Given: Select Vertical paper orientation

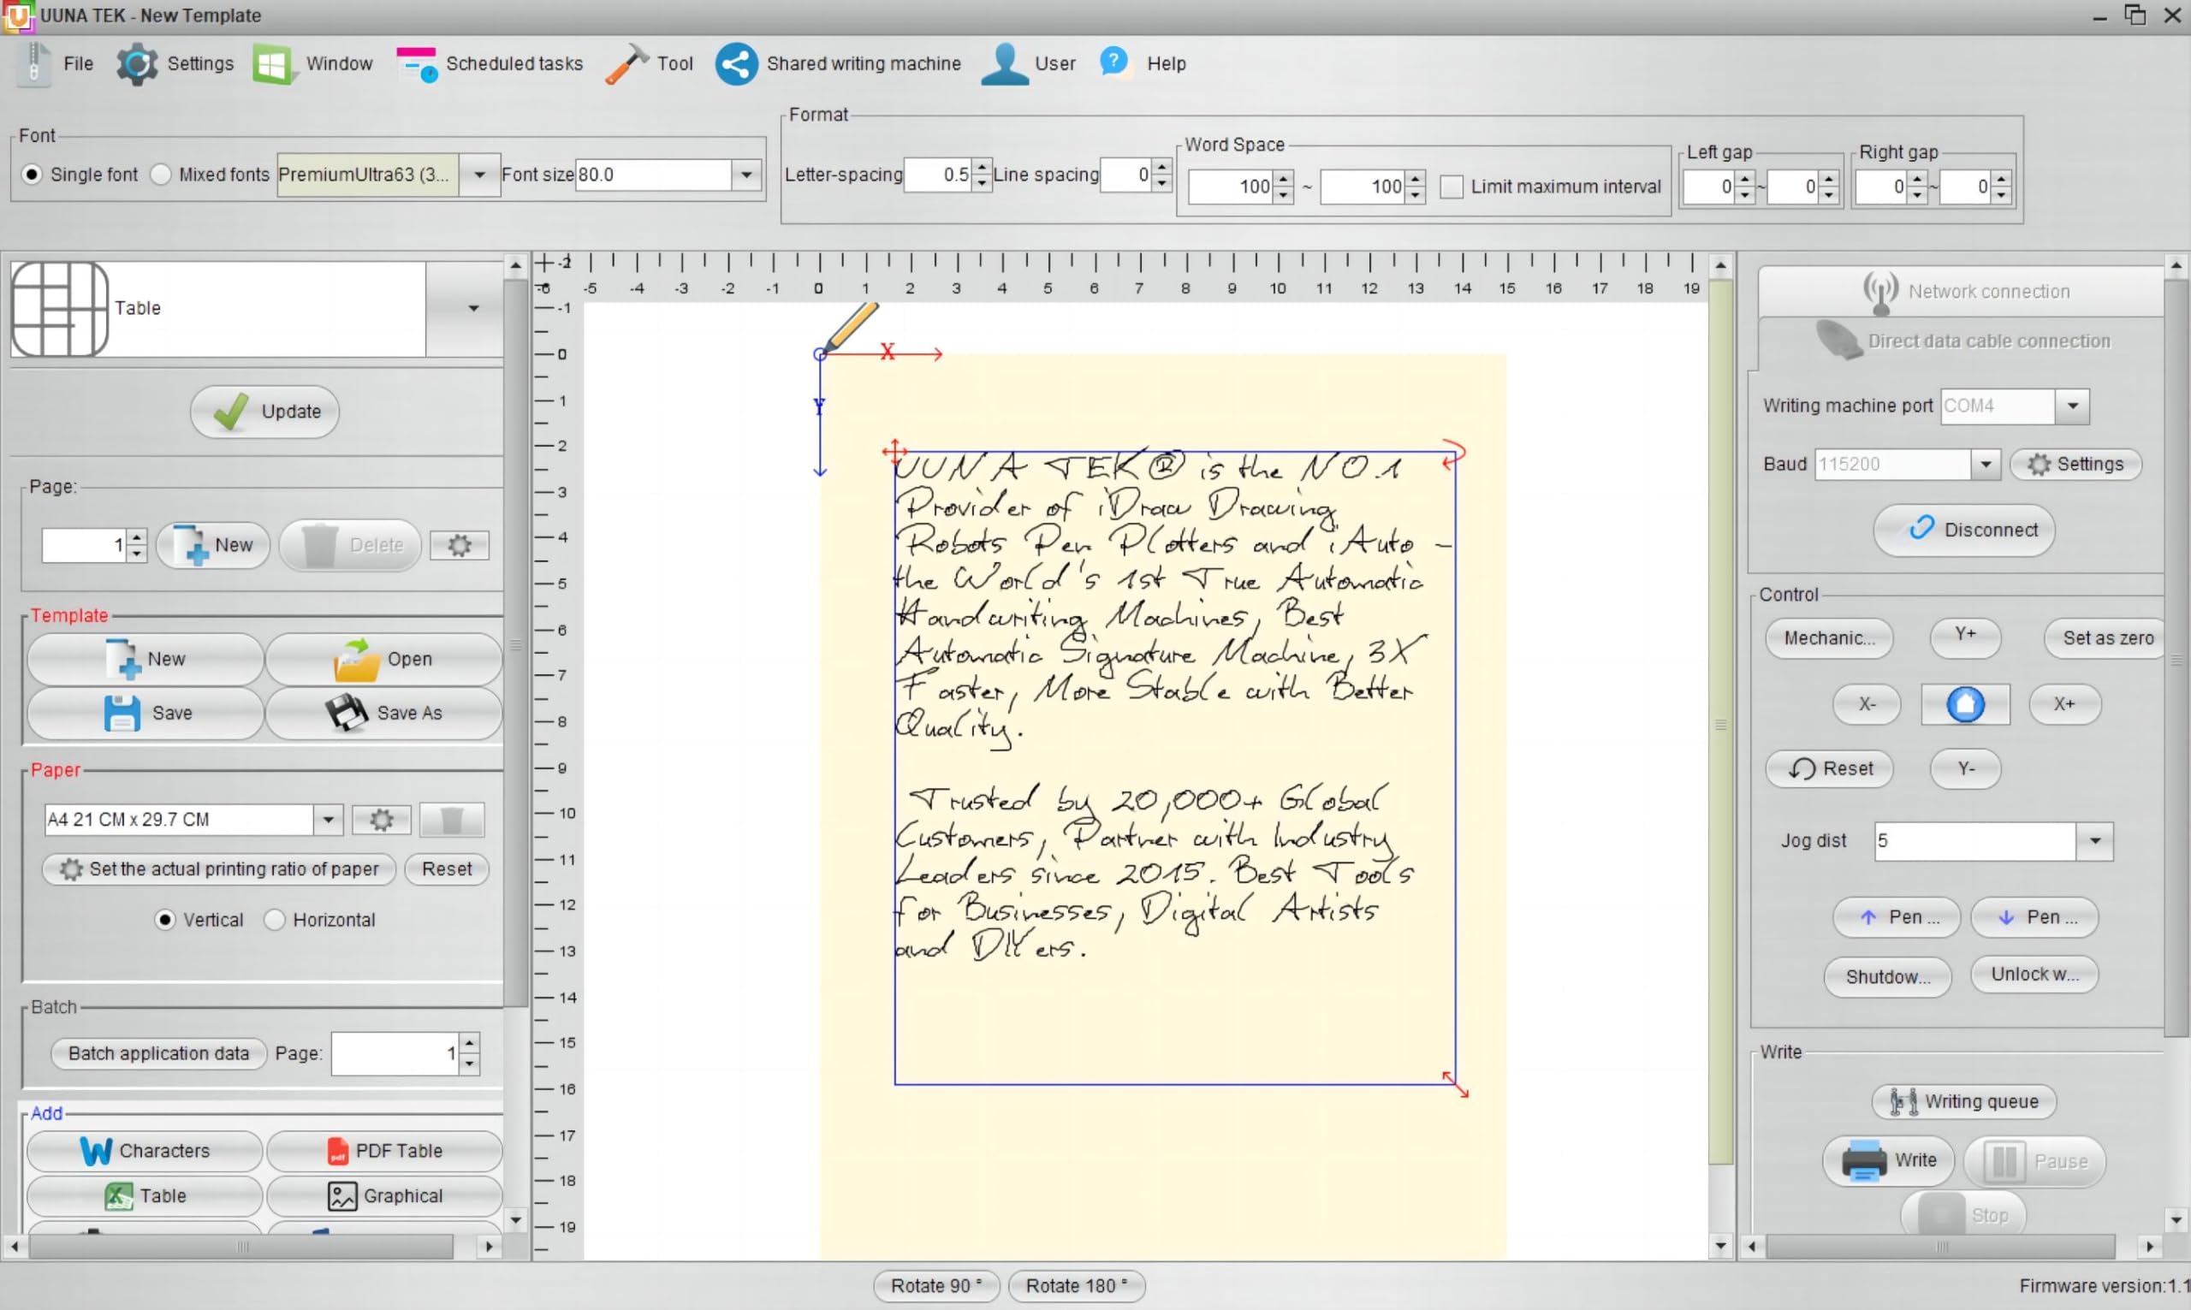Looking at the screenshot, I should [x=165, y=920].
